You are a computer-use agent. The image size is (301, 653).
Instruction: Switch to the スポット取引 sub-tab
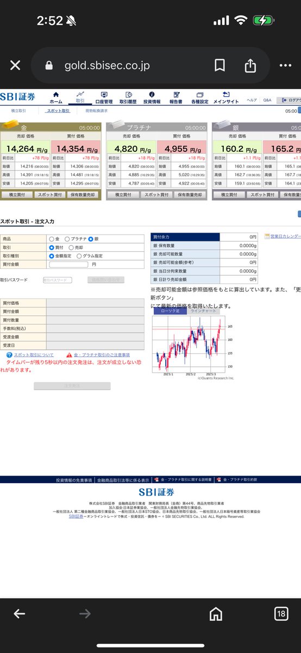[x=58, y=110]
